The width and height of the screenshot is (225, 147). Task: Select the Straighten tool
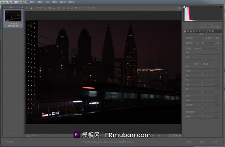tap(54, 8)
